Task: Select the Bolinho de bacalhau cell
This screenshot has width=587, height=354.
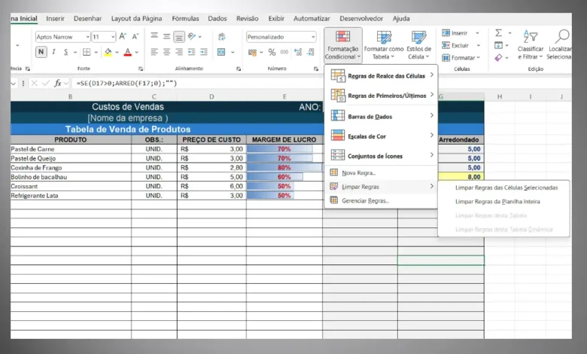Action: pos(71,177)
